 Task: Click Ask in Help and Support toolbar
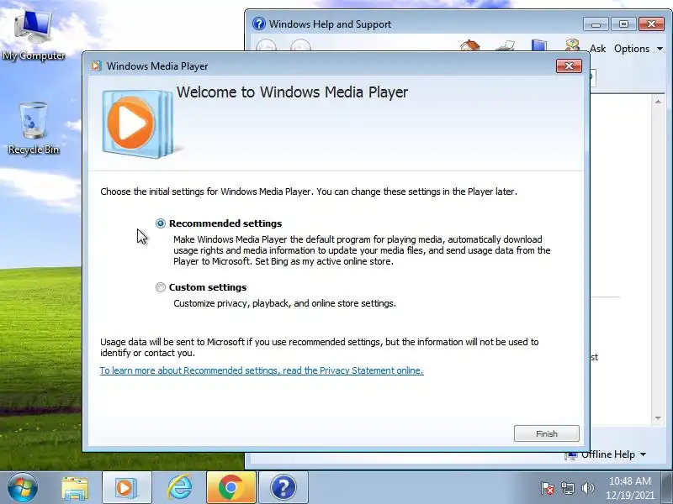coord(597,49)
